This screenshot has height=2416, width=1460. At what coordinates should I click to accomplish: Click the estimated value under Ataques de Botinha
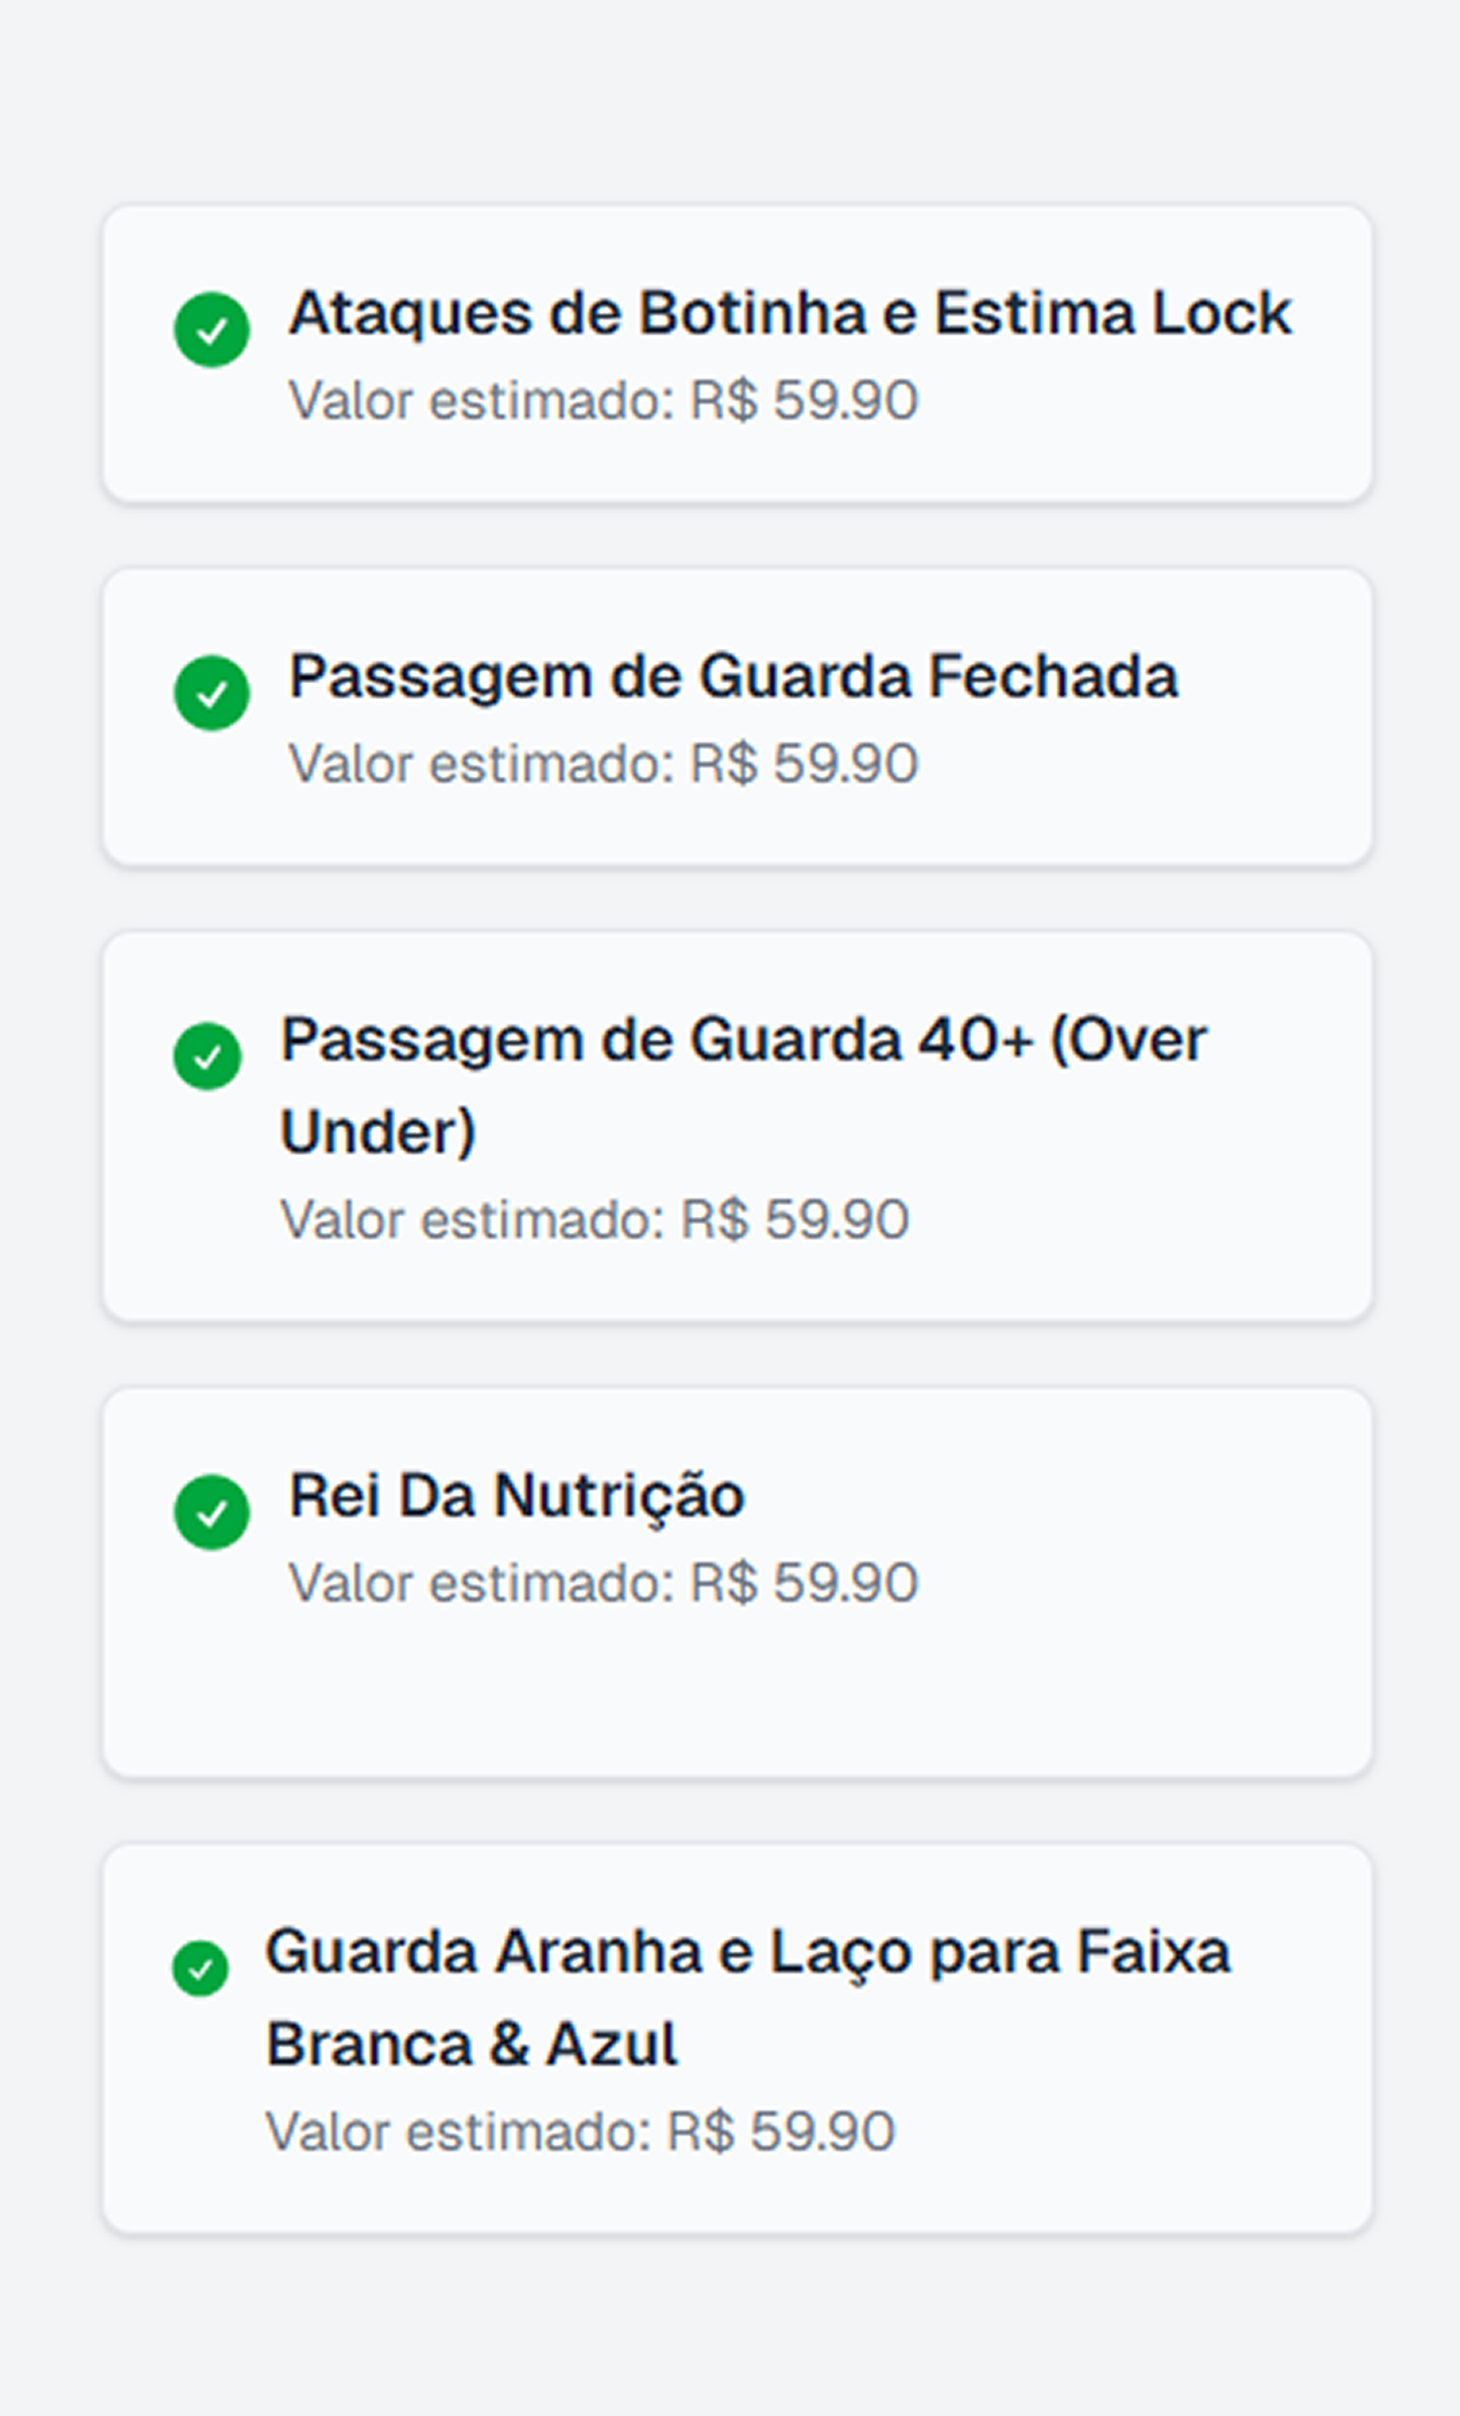tap(603, 401)
